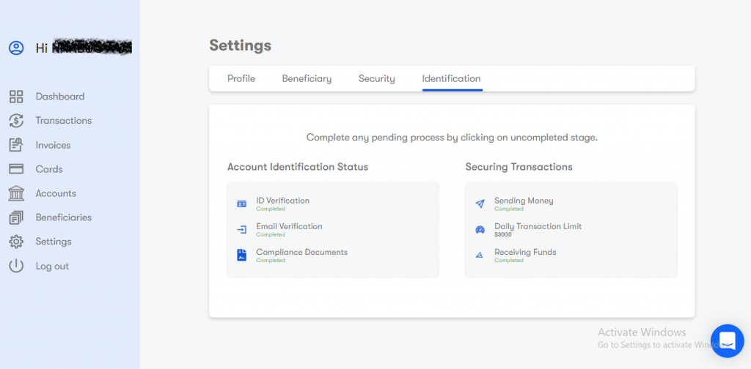Open the Security tab

tap(377, 79)
